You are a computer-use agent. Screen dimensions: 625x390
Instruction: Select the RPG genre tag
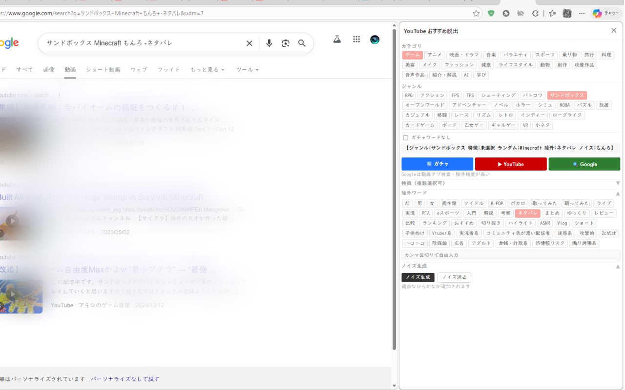(x=409, y=96)
